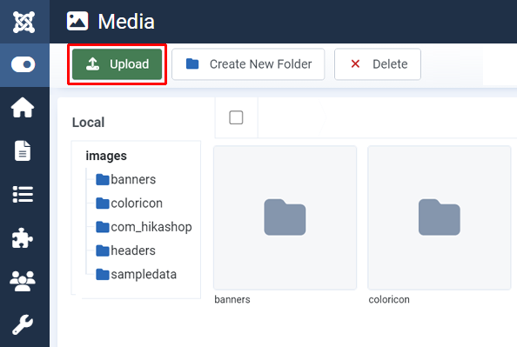Click Create New Folder button
Image resolution: width=517 pixels, height=347 pixels.
[x=248, y=64]
